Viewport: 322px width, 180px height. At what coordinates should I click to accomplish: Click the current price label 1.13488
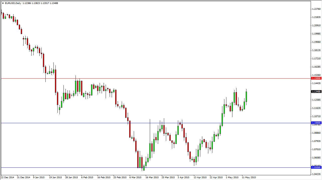(x=316, y=92)
